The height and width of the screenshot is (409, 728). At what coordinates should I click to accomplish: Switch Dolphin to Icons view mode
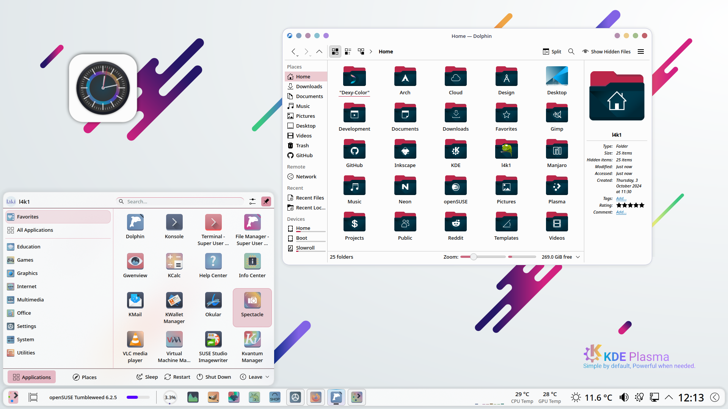click(x=335, y=52)
